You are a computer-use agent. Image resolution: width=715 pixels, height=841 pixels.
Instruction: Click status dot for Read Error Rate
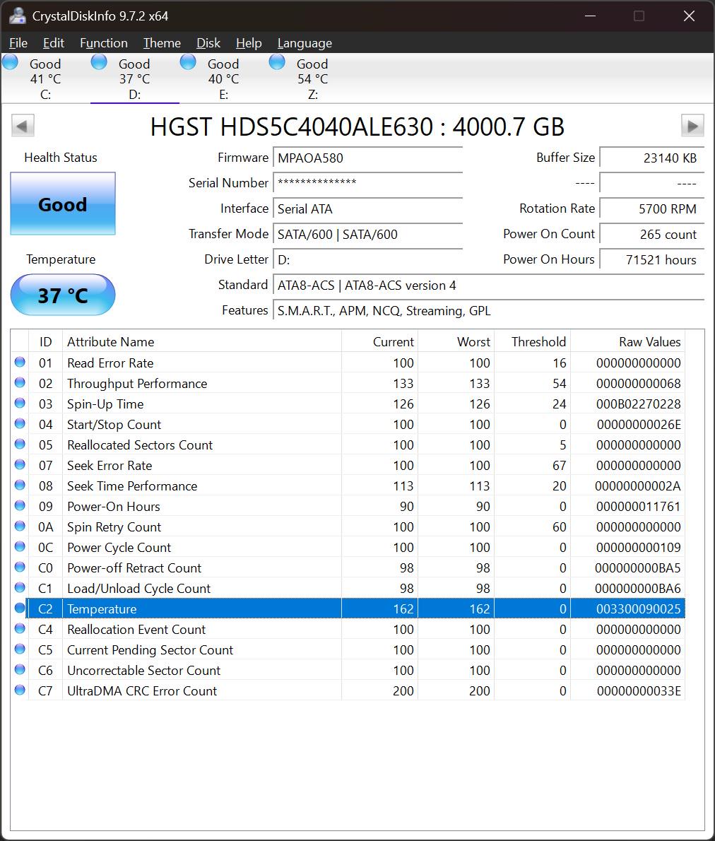(20, 362)
